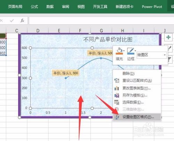Choose 设置绘图区格式(F) menu entry
The width and height of the screenshot is (174, 141).
tap(137, 117)
